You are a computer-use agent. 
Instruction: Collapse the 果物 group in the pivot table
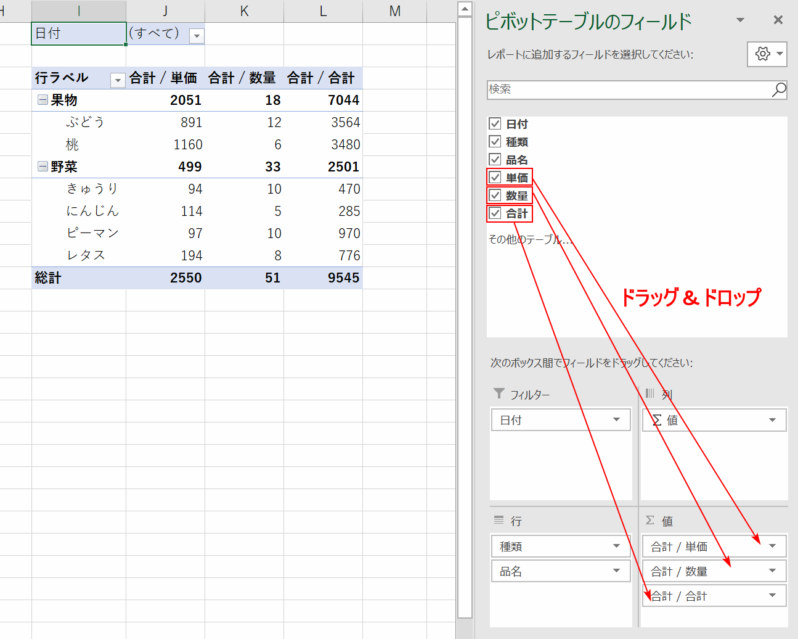pos(43,100)
